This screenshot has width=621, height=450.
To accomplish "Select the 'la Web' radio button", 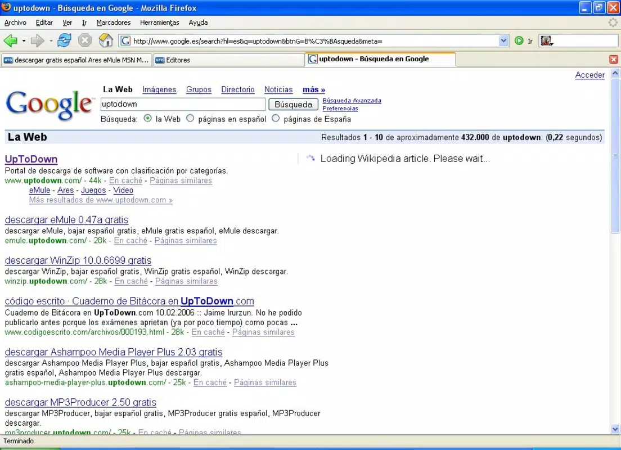I will click(x=148, y=119).
